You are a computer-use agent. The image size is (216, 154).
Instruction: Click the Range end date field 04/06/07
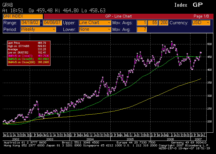(52, 23)
